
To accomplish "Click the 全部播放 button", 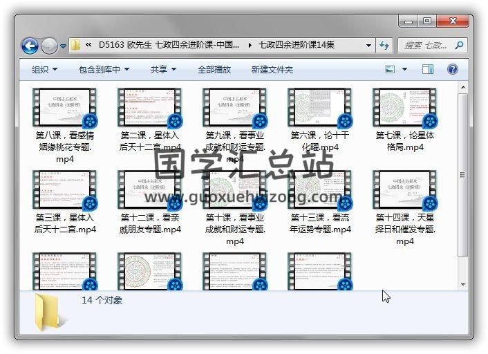I will 214,69.
